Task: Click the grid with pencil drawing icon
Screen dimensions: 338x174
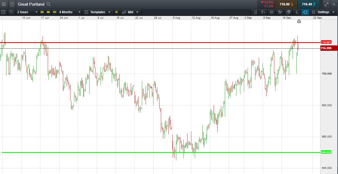Action: [280, 12]
